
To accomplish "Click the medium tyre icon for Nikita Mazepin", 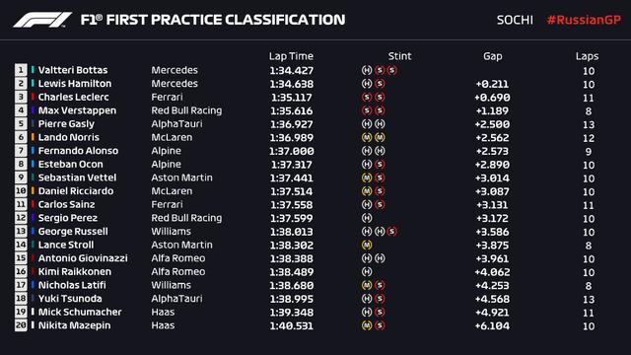I will click(x=367, y=325).
